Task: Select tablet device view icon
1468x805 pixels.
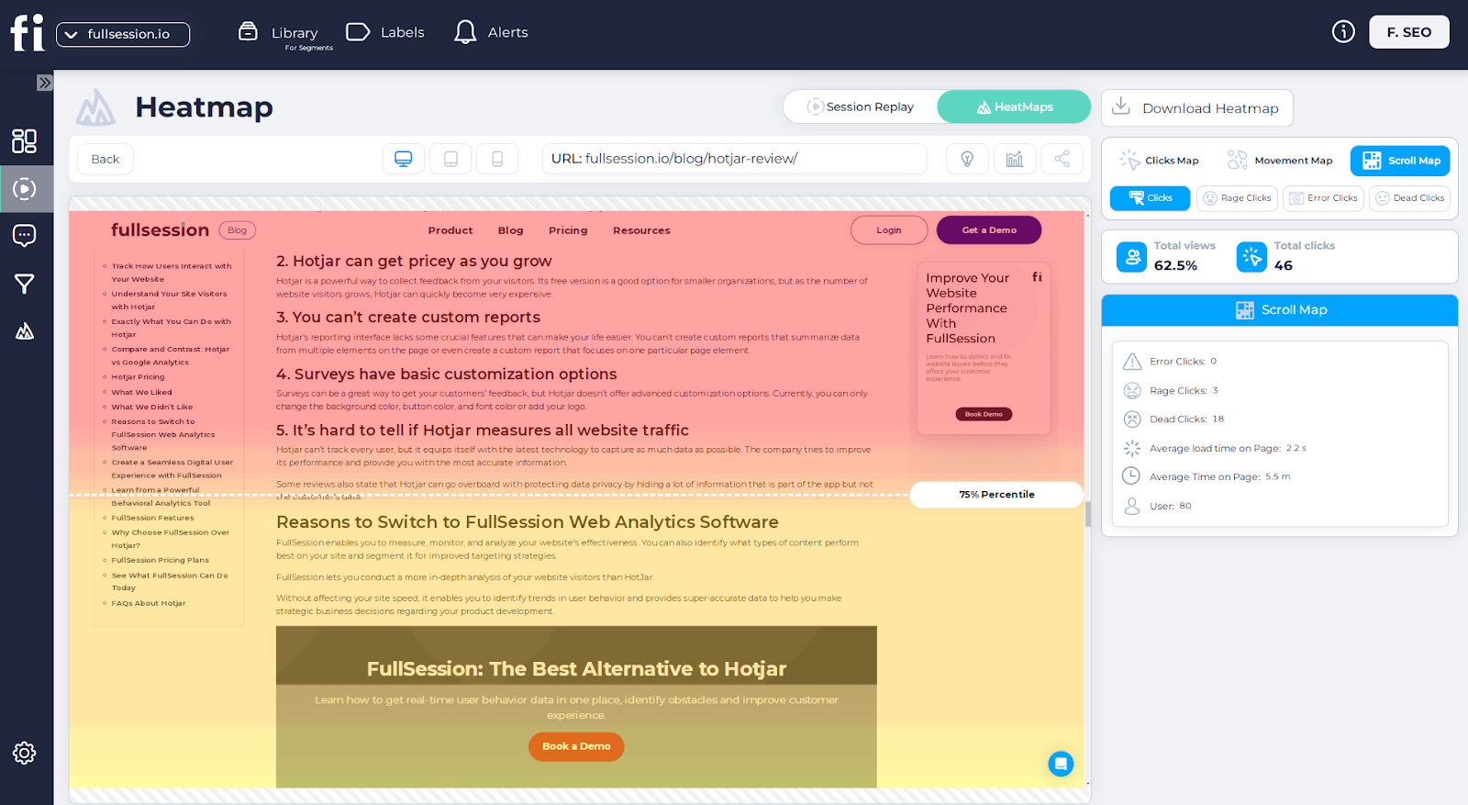Action: pyautogui.click(x=450, y=159)
